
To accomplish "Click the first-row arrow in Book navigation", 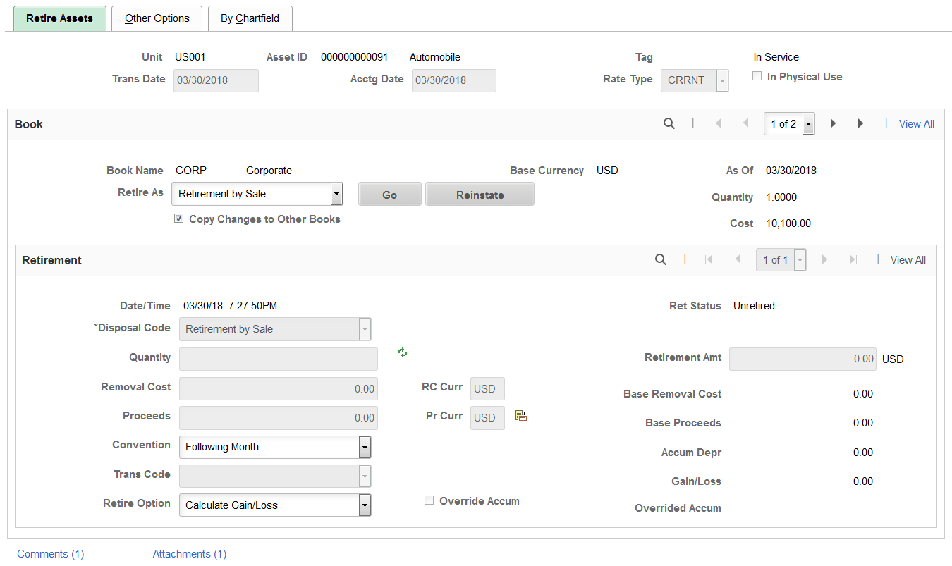I will point(717,123).
